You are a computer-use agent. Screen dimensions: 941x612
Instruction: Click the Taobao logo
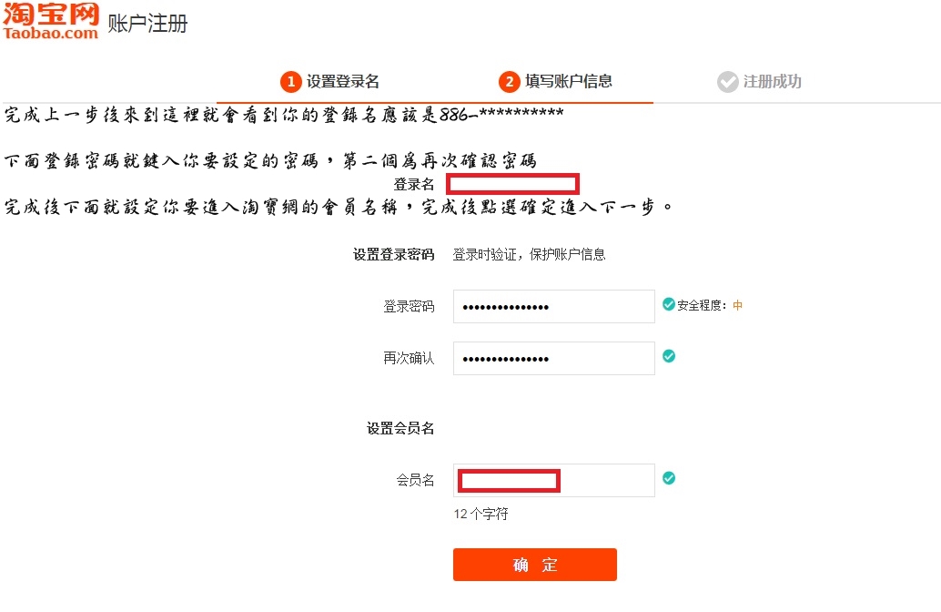pyautogui.click(x=51, y=21)
